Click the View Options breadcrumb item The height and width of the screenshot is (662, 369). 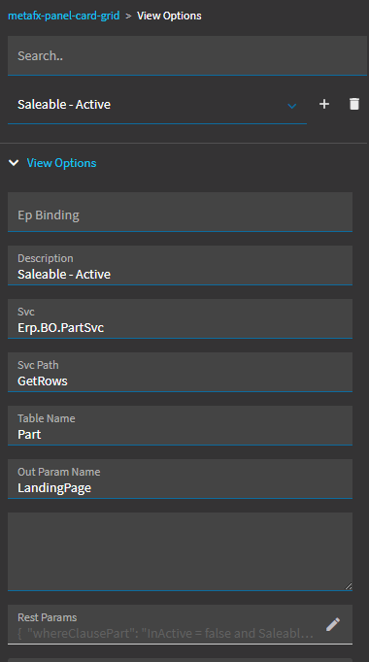tap(169, 16)
